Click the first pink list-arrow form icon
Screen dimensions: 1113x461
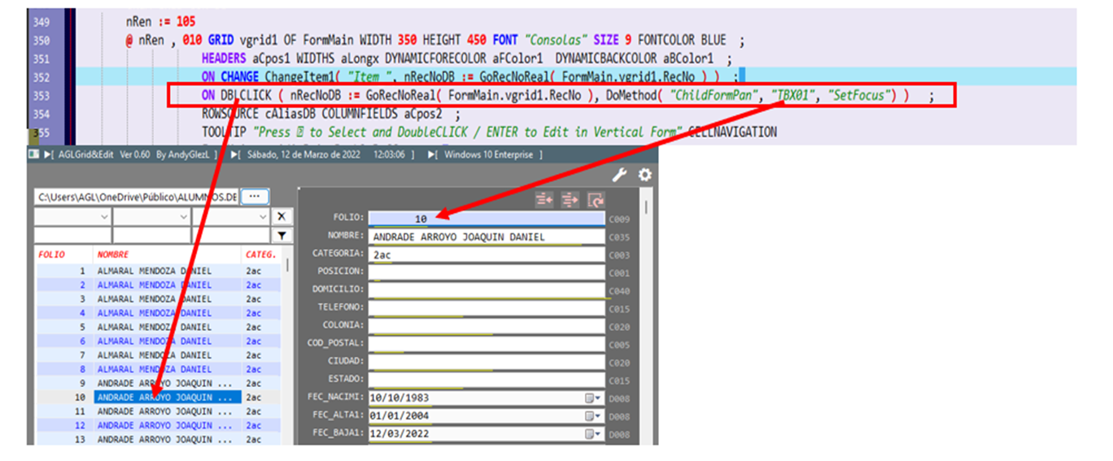coord(544,199)
